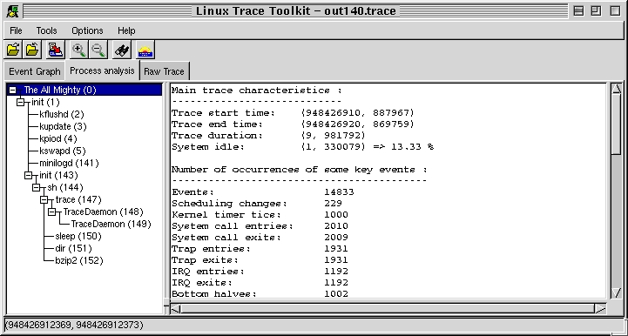Select dir (151) in process tree
Image resolution: width=628 pixels, height=336 pixels.
[73, 248]
